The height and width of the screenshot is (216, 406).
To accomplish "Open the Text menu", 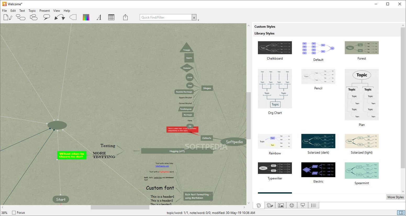I will click(22, 11).
